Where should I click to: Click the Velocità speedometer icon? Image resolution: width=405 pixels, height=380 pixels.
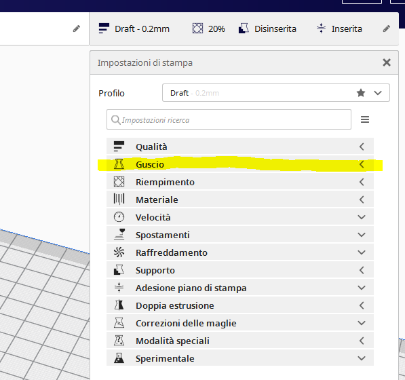point(119,217)
